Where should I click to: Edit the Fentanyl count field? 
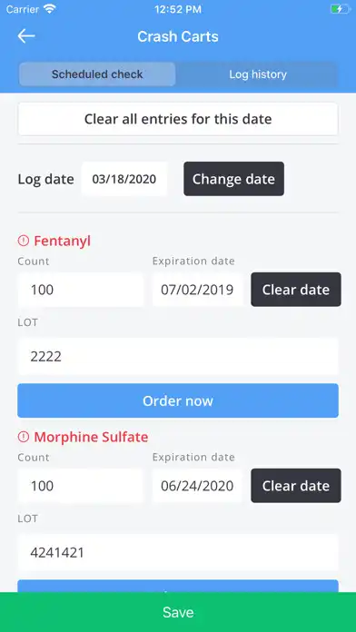pyautogui.click(x=81, y=290)
